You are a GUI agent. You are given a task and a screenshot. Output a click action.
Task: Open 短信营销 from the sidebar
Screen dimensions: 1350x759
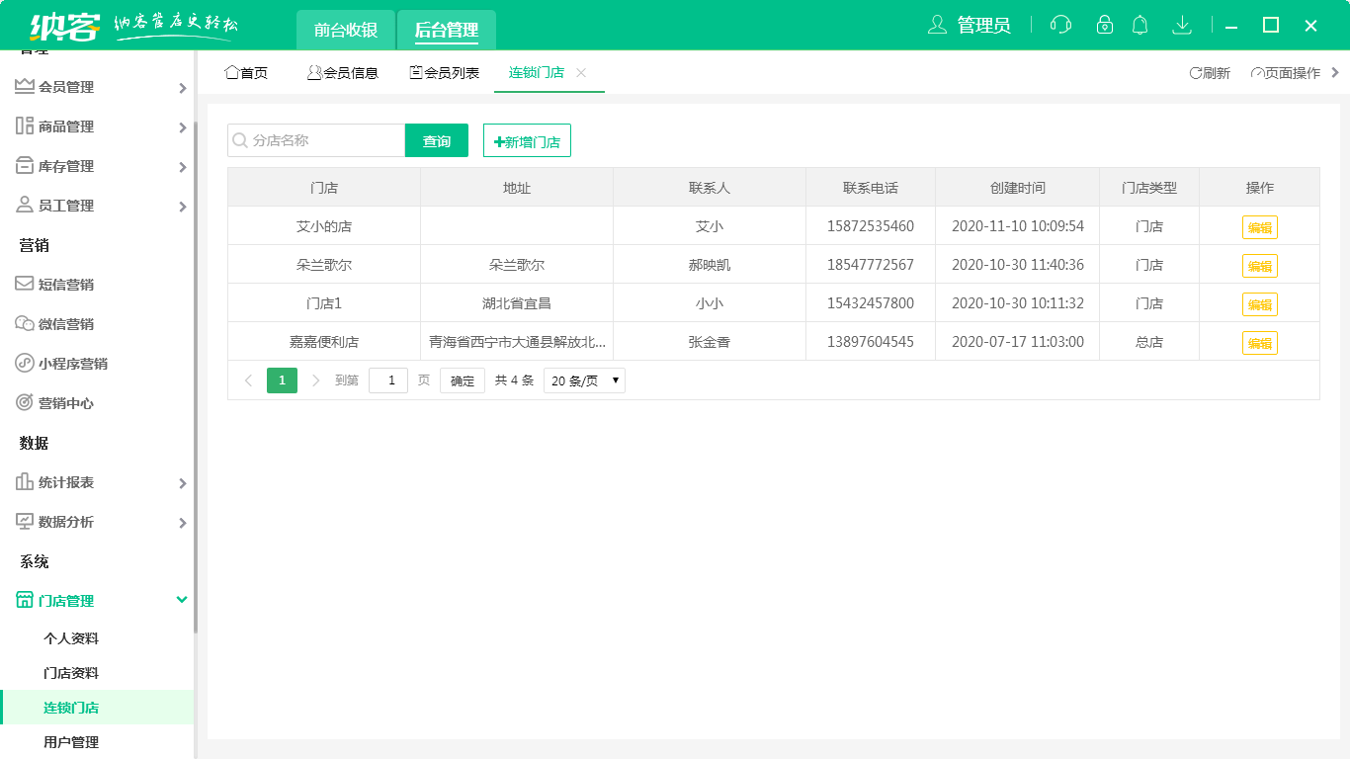(x=66, y=285)
